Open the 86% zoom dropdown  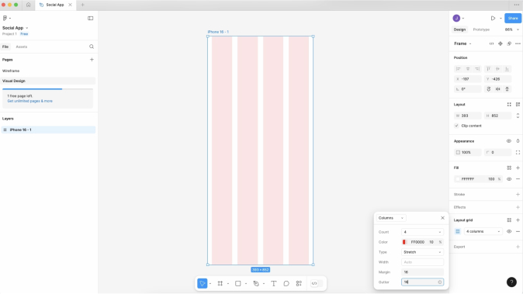click(x=511, y=29)
